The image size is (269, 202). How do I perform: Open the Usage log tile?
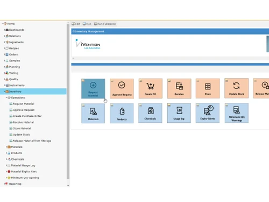179,113
